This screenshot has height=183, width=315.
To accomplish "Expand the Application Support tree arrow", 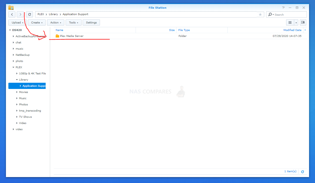I will coord(20,86).
